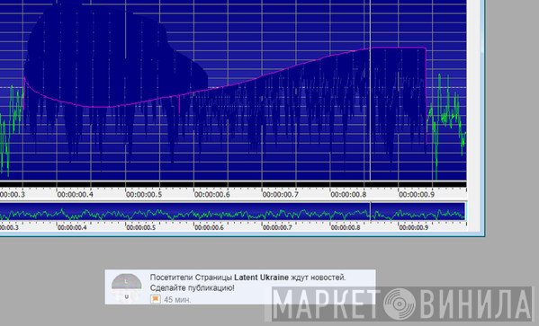
Task: Click the 00:00:00.4 label on main ruler
Action: click(75, 195)
